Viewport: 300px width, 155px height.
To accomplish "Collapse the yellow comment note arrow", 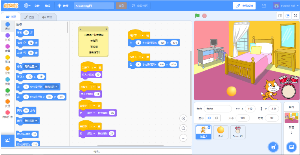I will [x=81, y=29].
